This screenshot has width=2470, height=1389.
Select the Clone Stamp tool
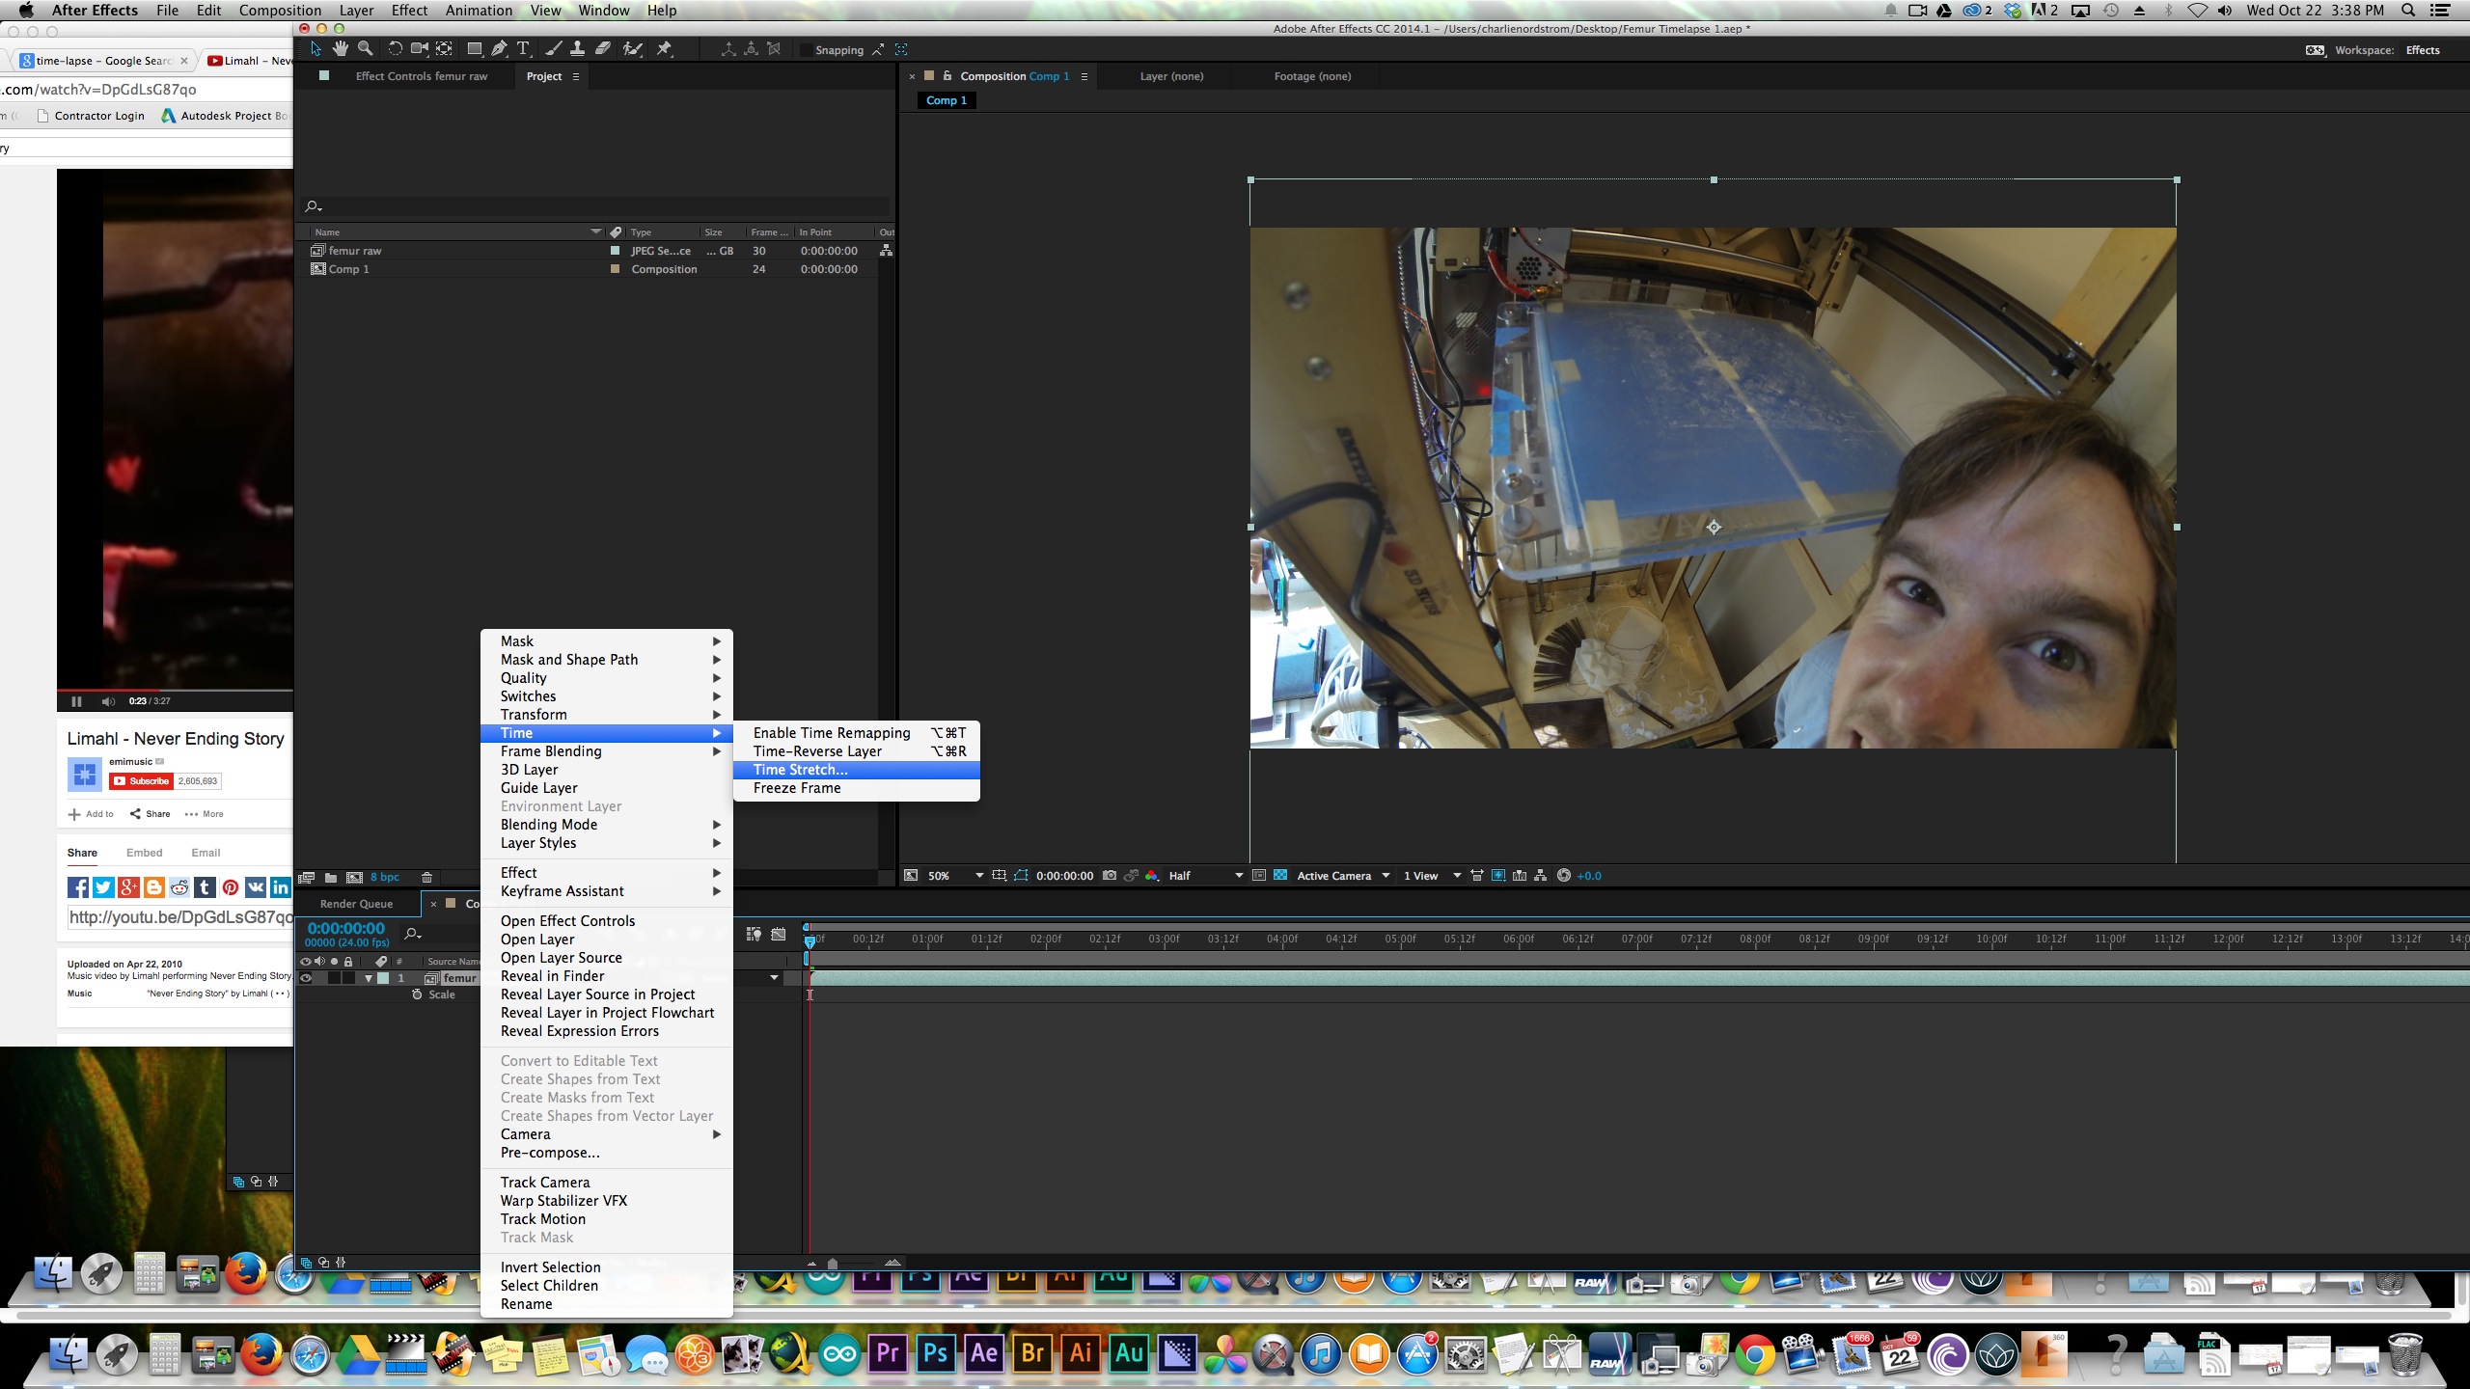coord(577,49)
